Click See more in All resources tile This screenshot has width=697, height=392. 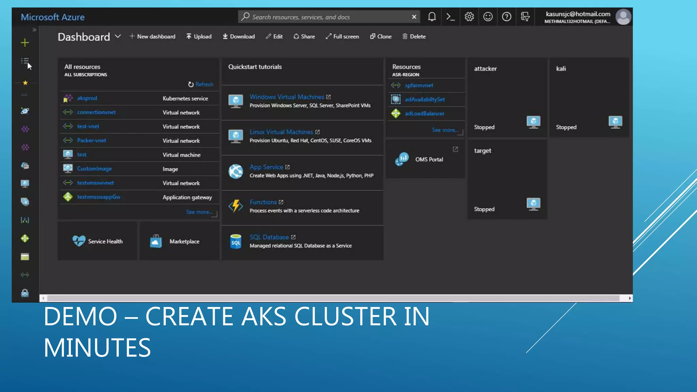coord(199,212)
